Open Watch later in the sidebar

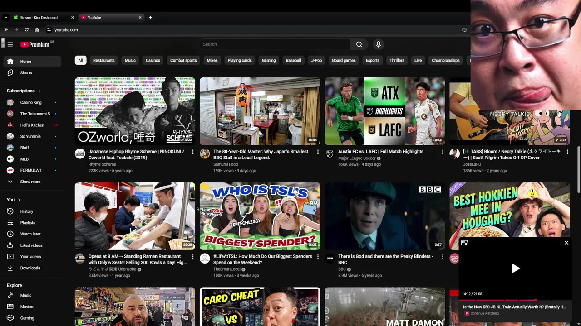(32, 234)
